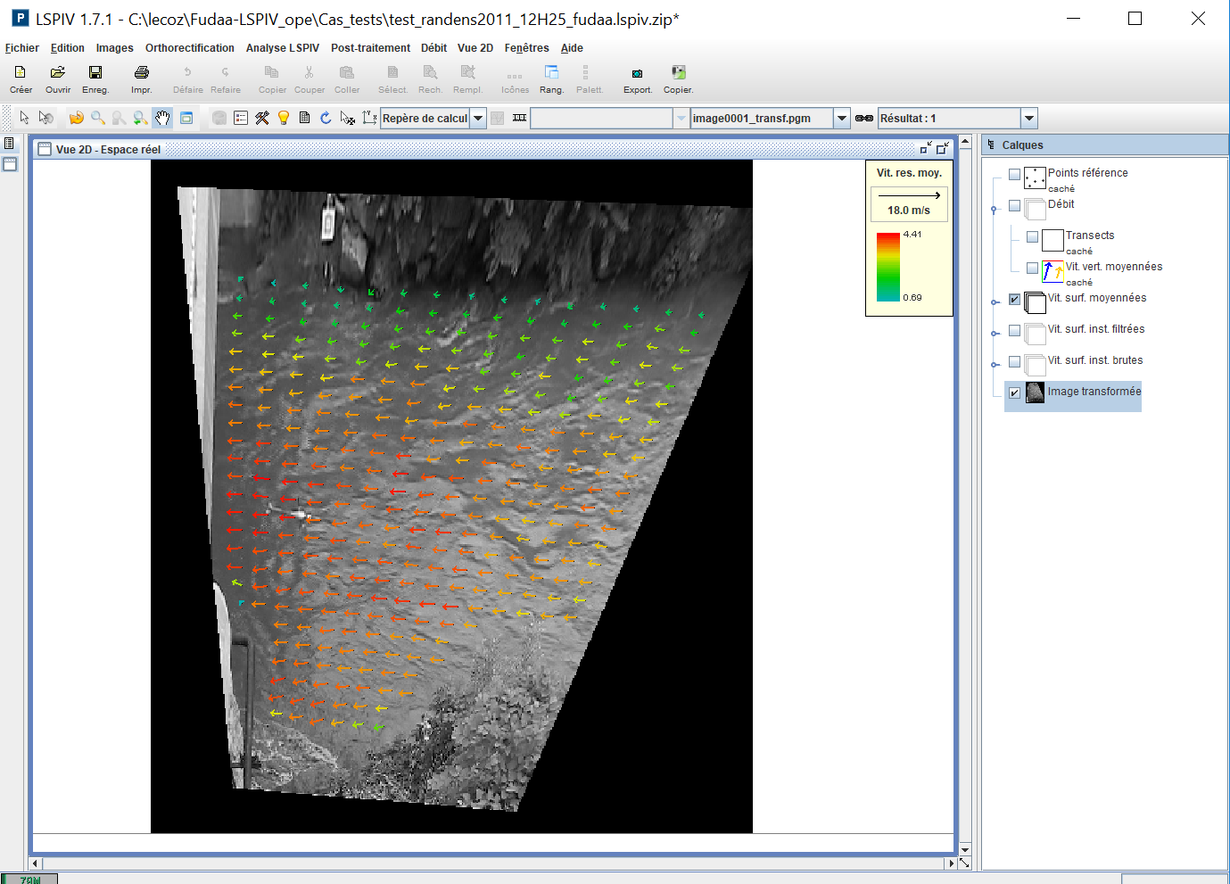Enable the Vit. surf. inst. brutes checkbox
The image size is (1230, 884).
[1014, 361]
